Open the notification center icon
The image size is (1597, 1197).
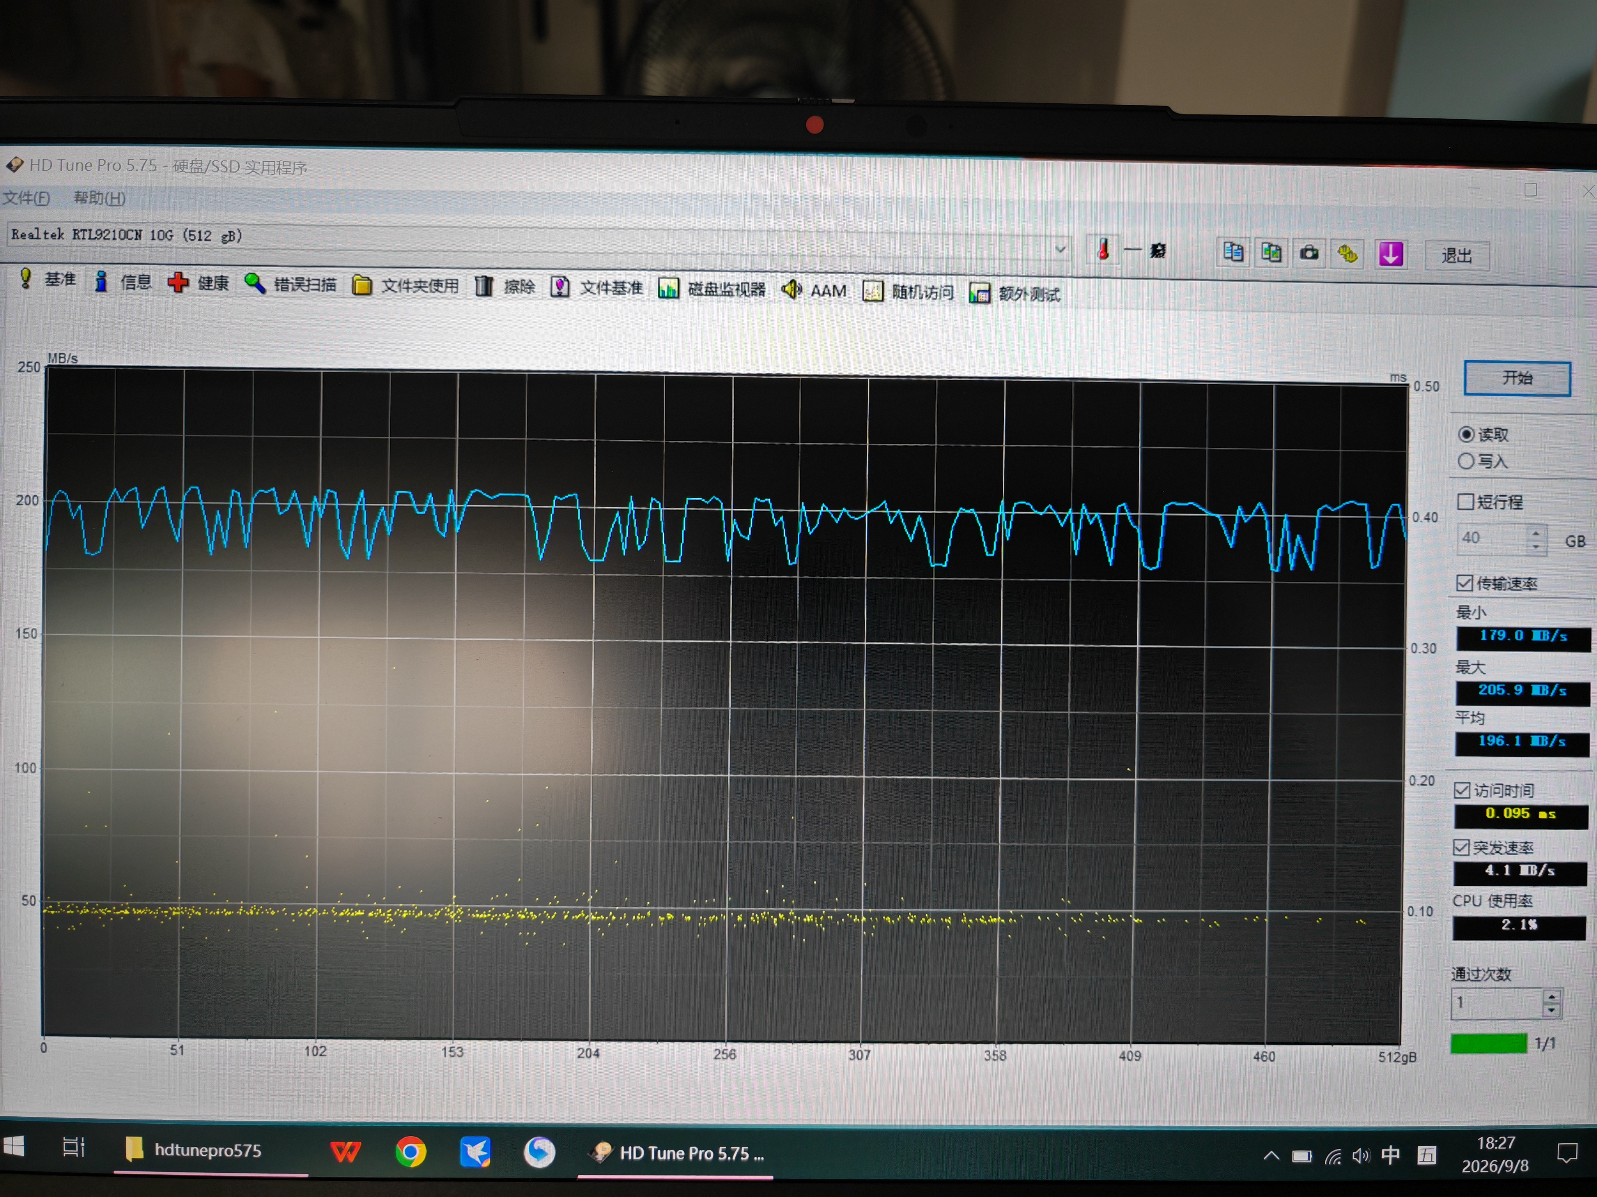(1567, 1153)
